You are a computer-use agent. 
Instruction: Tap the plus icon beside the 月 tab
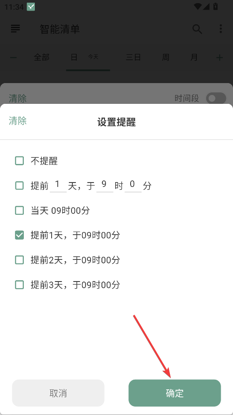(x=219, y=58)
